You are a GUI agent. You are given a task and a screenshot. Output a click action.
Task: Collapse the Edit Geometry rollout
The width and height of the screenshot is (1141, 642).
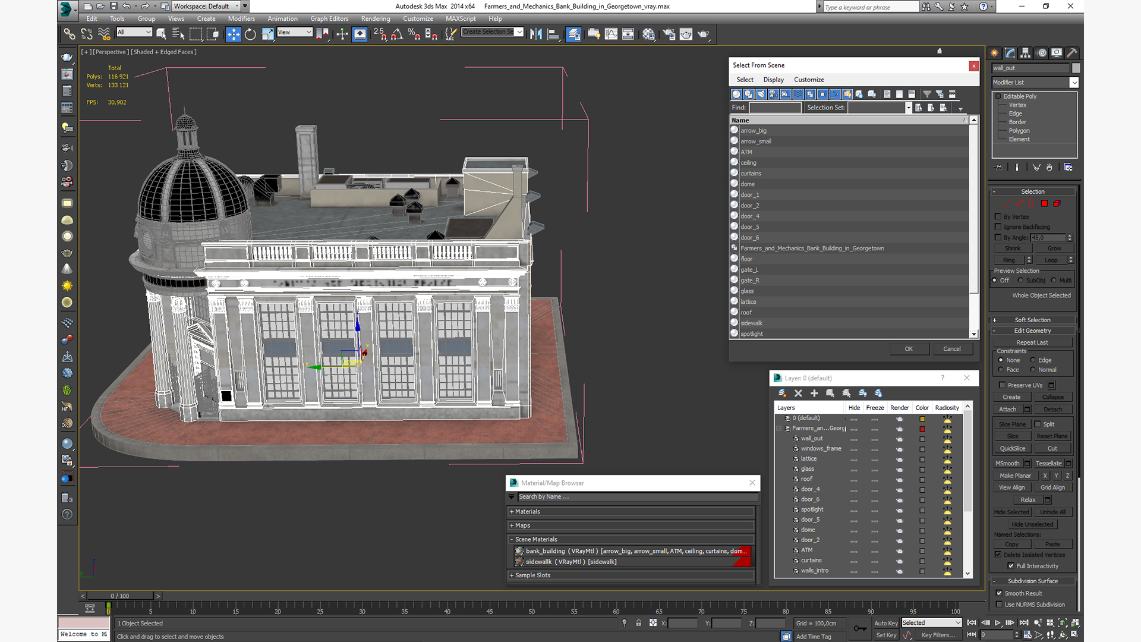click(1033, 331)
